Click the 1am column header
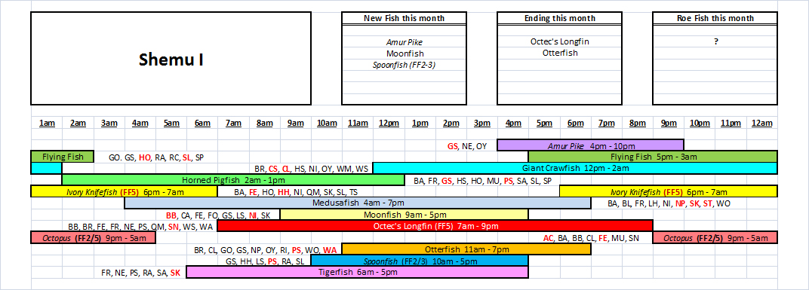Viewport: 809px width, 290px height. click(x=47, y=123)
